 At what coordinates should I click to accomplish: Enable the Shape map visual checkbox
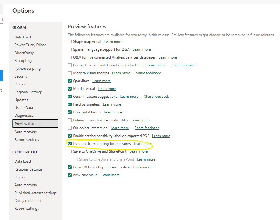70,42
